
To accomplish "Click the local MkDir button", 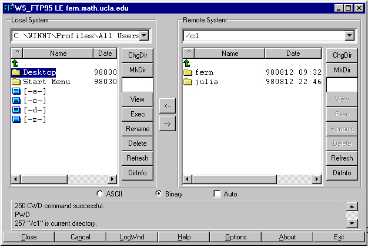I will click(137, 70).
